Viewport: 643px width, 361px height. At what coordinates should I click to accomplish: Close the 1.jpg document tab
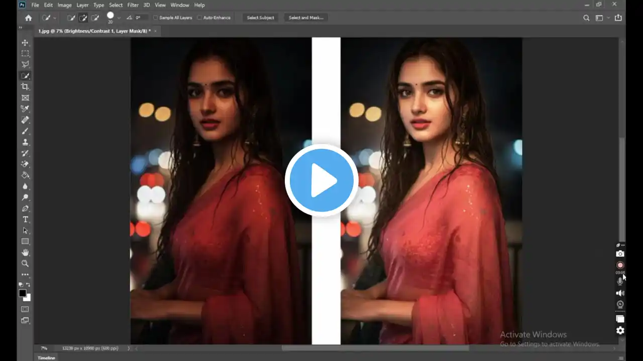click(x=156, y=31)
